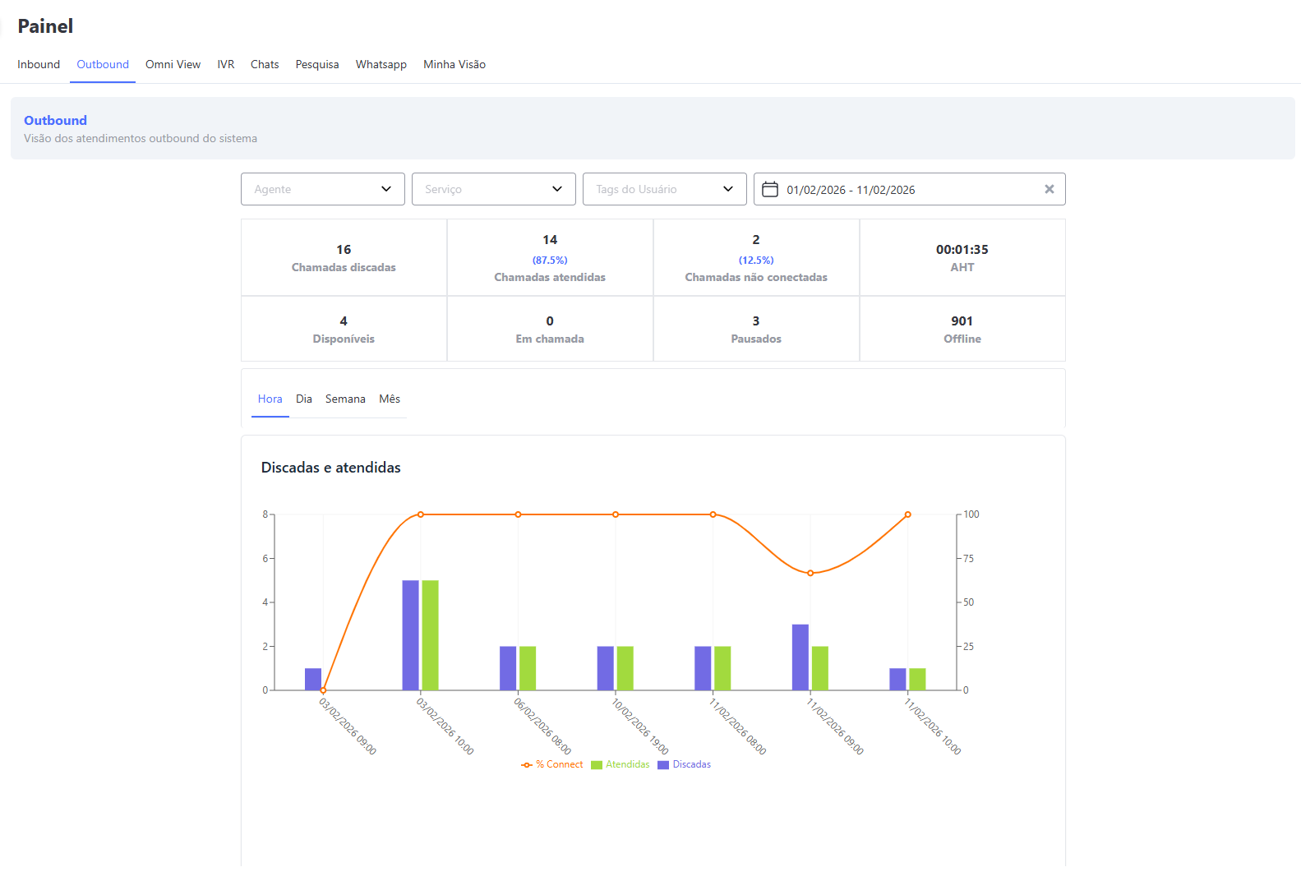The image size is (1301, 881).
Task: Switch to the Inbound tab
Action: tap(39, 64)
